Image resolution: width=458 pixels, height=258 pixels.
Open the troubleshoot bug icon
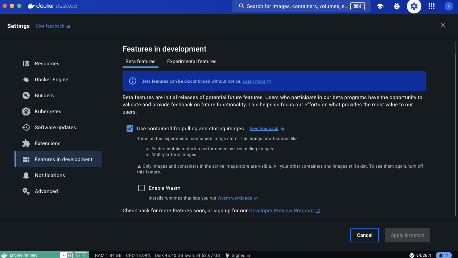pyautogui.click(x=397, y=6)
